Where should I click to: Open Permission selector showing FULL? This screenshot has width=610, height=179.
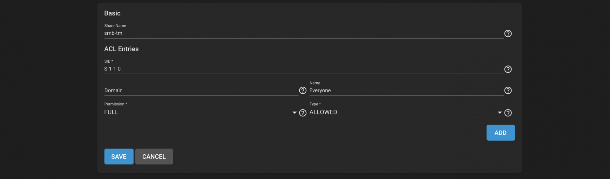[x=201, y=112]
